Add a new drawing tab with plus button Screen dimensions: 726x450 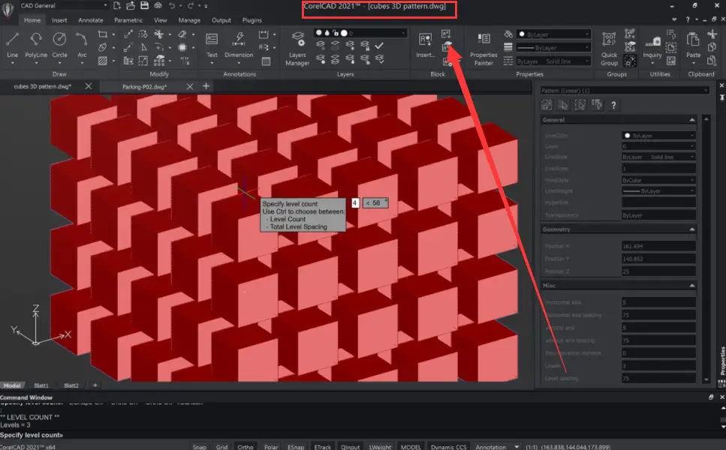pos(206,87)
